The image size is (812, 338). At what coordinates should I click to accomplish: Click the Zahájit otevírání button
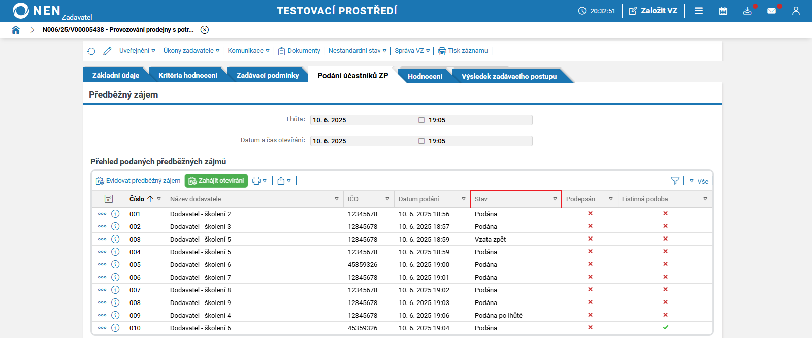point(216,181)
